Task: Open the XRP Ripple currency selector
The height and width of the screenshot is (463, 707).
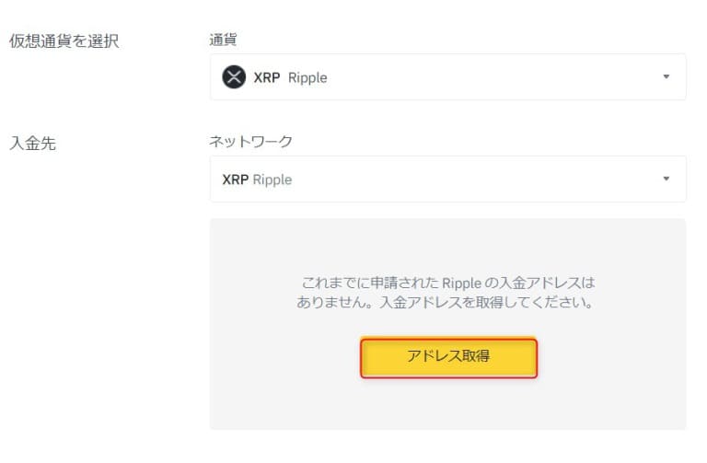Action: click(447, 77)
